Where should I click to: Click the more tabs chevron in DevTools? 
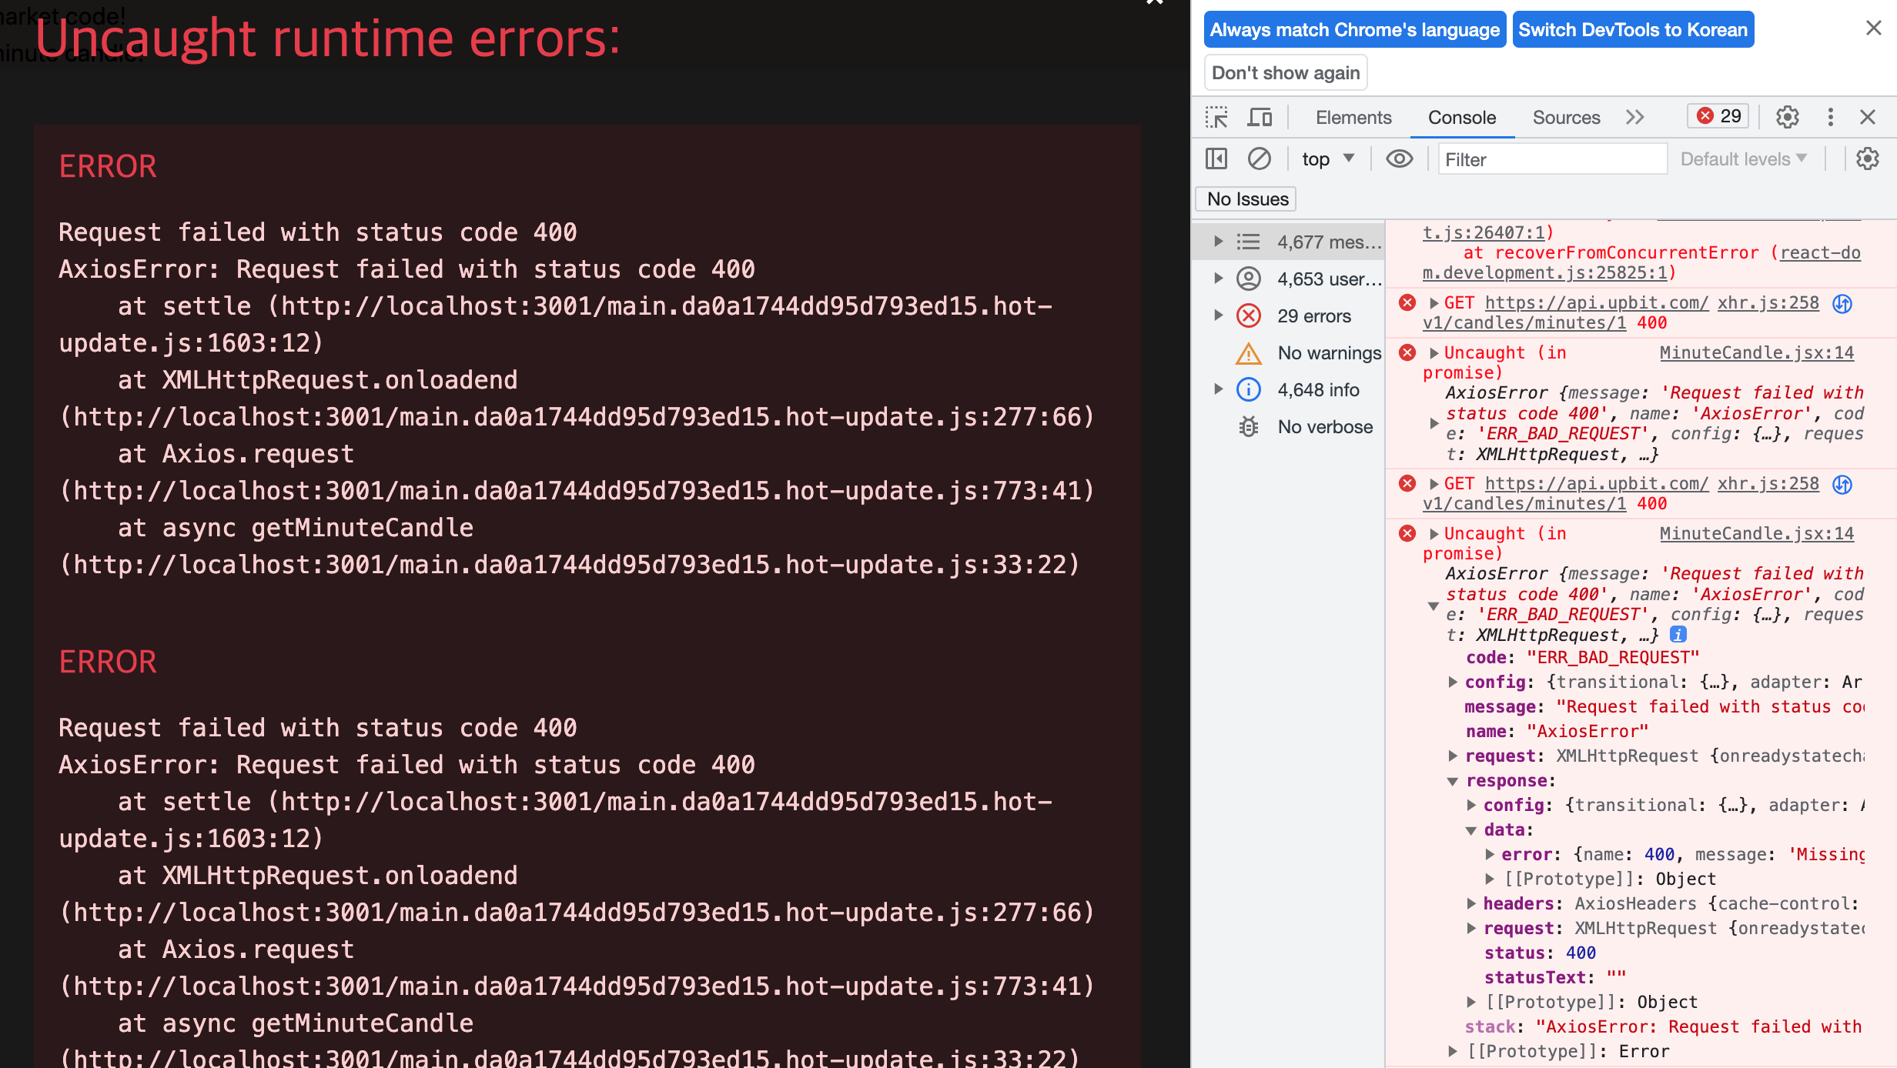[1637, 117]
